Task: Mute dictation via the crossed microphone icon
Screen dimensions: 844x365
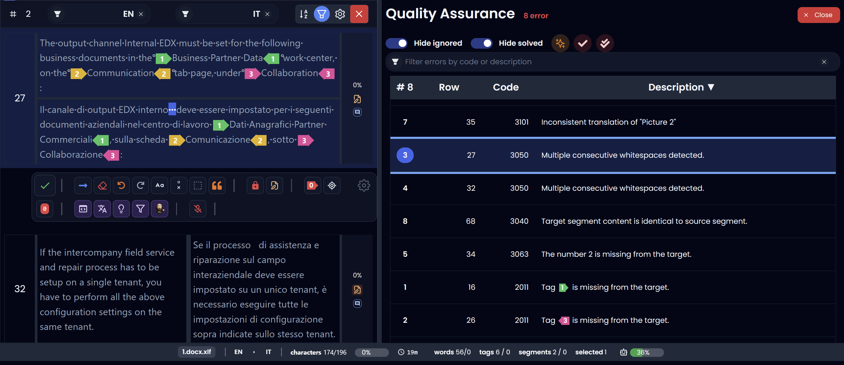Action: coord(198,208)
